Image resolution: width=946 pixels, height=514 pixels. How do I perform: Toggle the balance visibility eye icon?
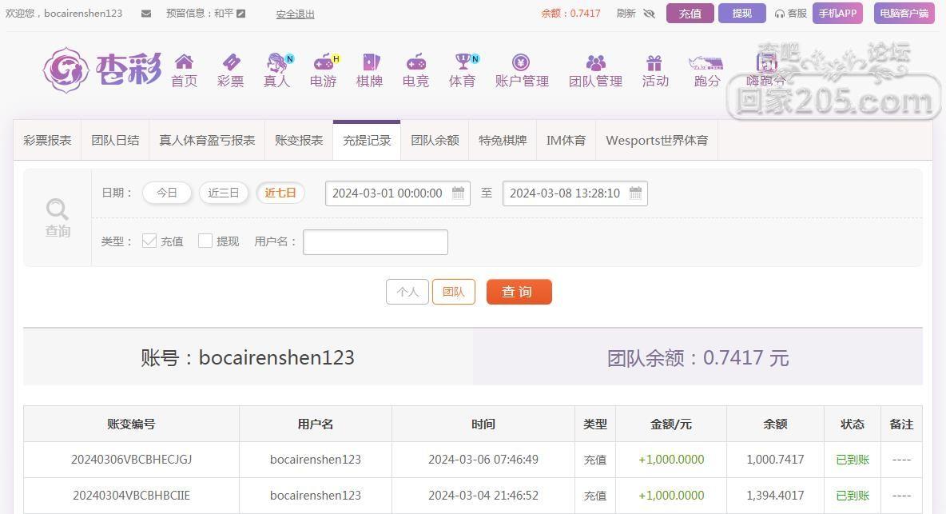pos(649,14)
